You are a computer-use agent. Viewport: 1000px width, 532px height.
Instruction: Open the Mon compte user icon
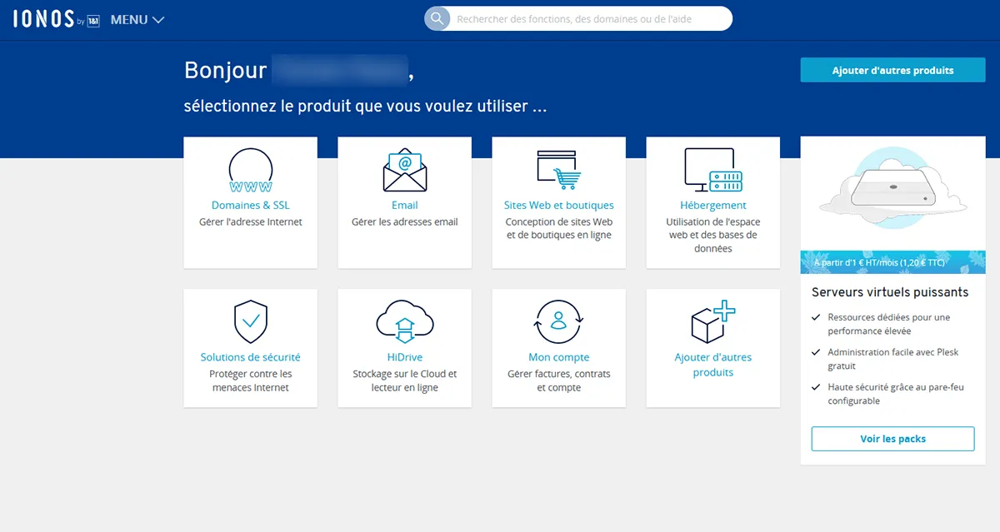558,322
